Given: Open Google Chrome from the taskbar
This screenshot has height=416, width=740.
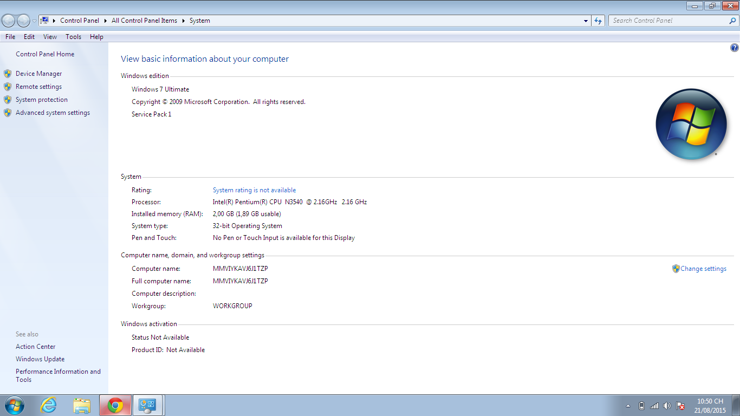Looking at the screenshot, I should coord(115,405).
